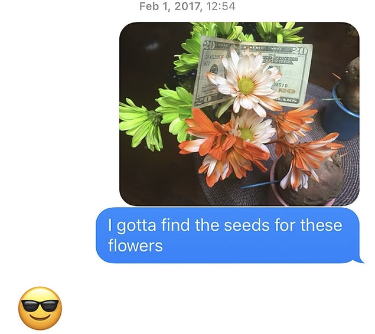Click the green flower at photo's left
The height and width of the screenshot is (334, 375).
(x=141, y=125)
